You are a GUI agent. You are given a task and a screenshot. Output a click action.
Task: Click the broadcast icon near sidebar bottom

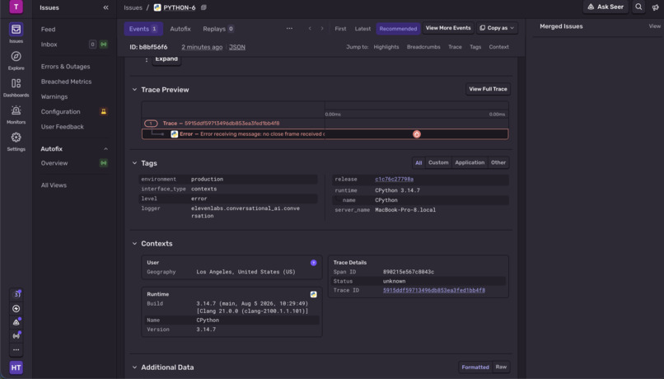[x=16, y=336]
